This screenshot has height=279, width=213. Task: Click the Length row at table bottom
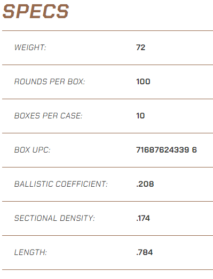108,253
